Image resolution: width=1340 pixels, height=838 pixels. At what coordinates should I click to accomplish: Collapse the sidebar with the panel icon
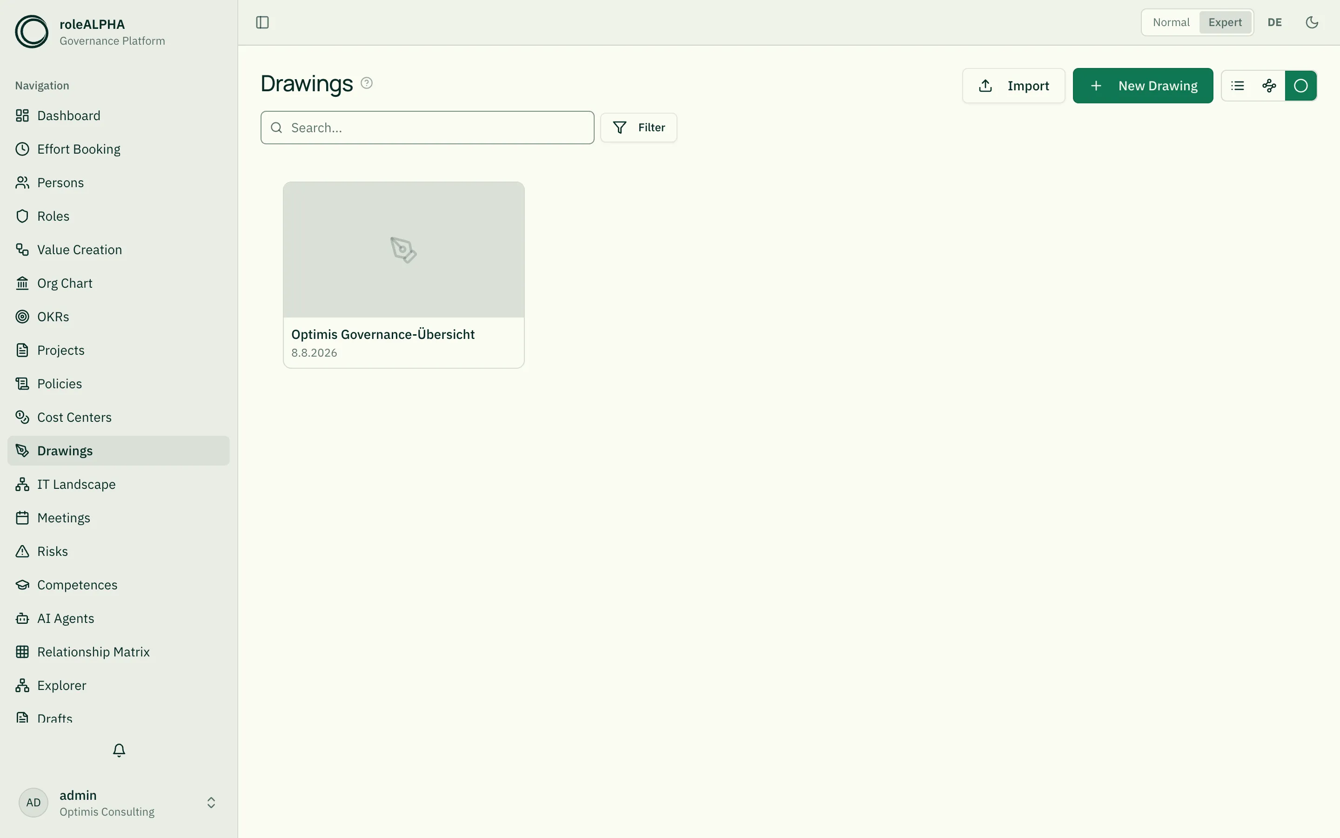pyautogui.click(x=262, y=22)
